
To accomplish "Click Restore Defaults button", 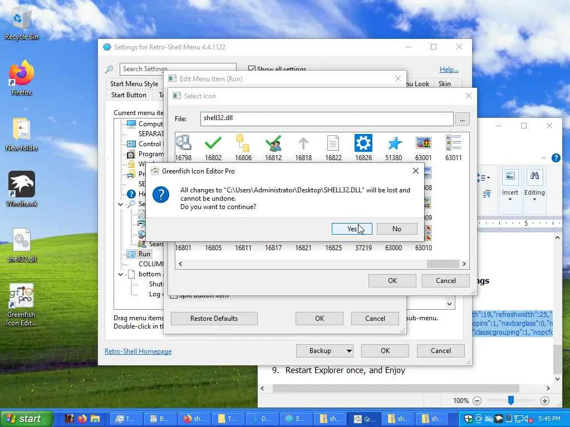I will 214,319.
